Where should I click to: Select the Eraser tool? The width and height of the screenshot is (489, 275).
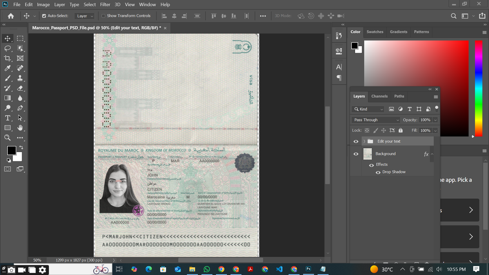tap(20, 88)
